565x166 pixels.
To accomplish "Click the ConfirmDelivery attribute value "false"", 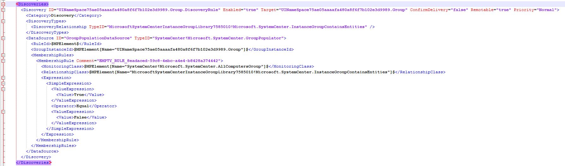I will click(x=459, y=10).
